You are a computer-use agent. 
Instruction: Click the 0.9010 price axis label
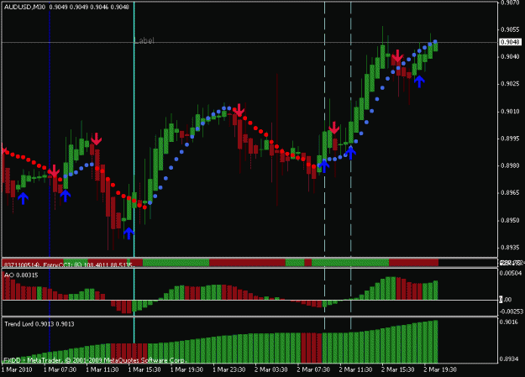tap(510, 111)
